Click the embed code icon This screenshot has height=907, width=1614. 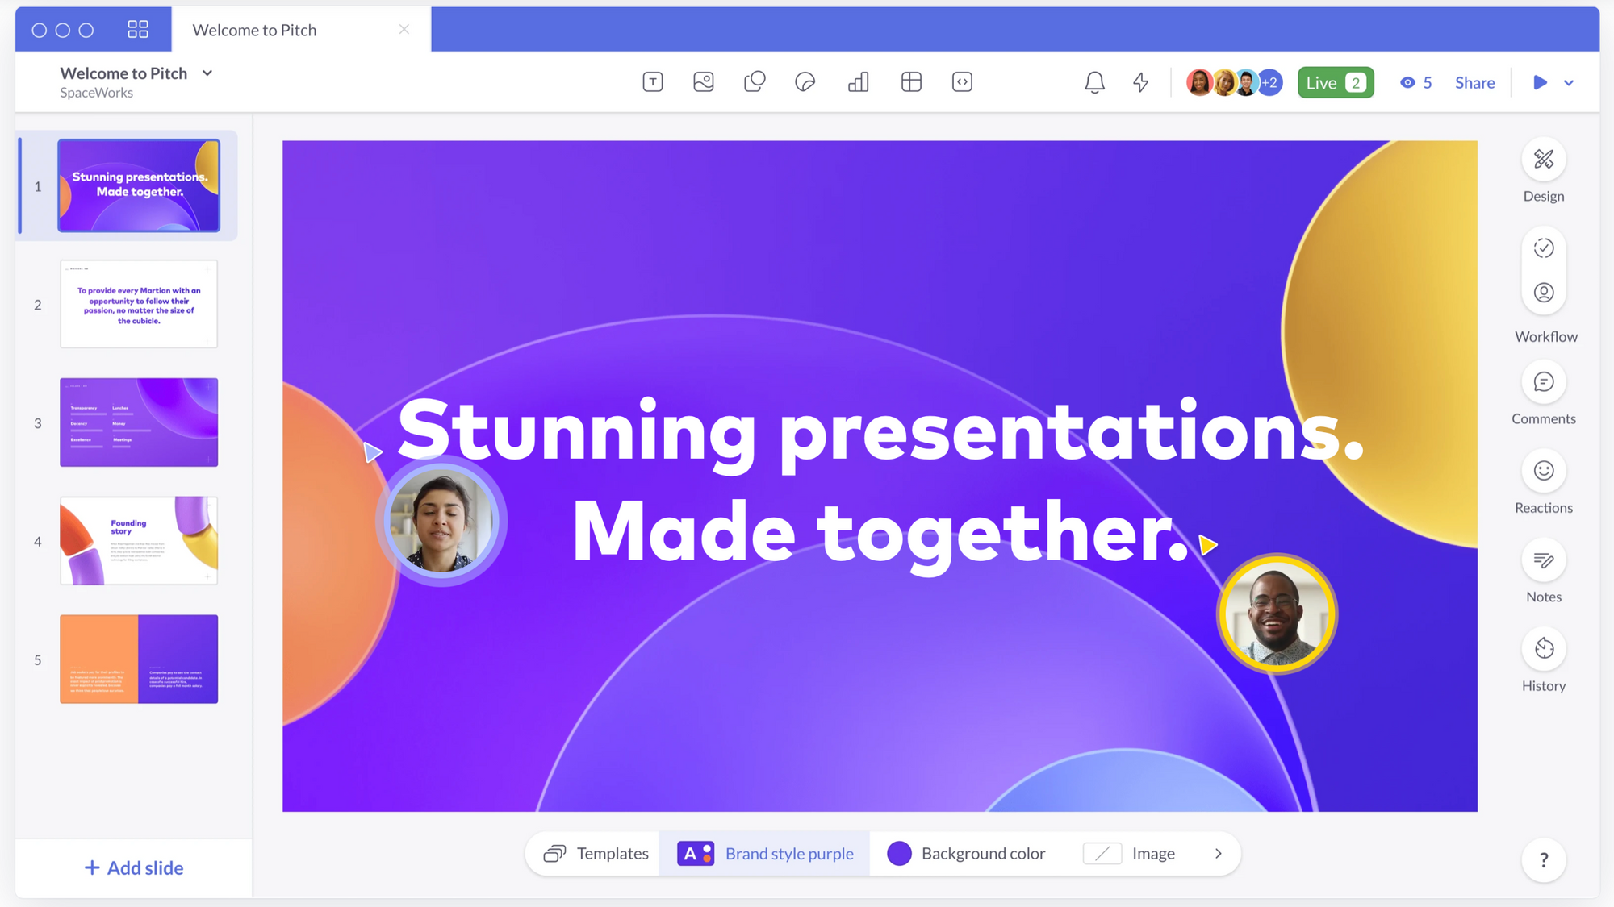pos(962,82)
